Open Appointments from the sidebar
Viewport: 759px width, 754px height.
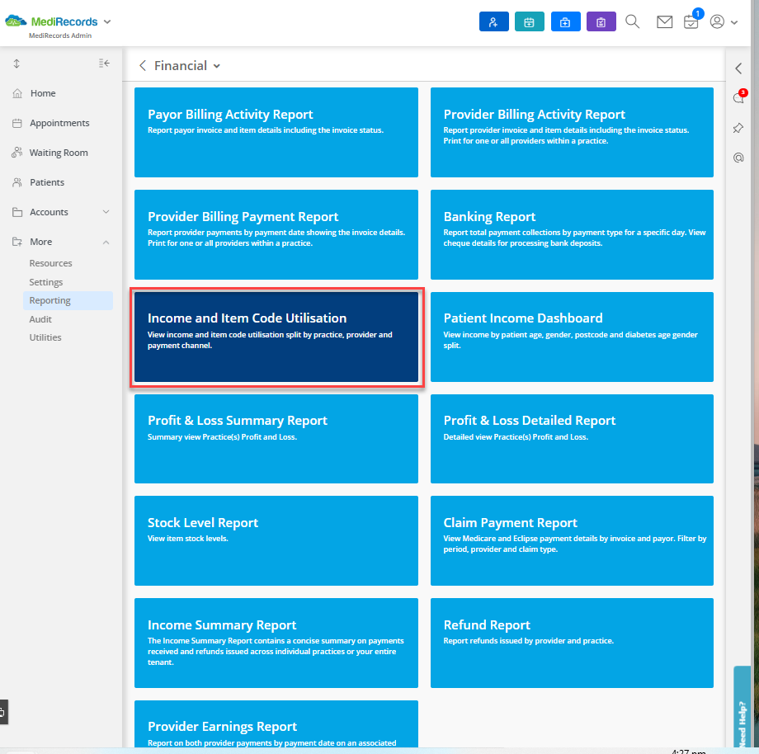pos(59,123)
